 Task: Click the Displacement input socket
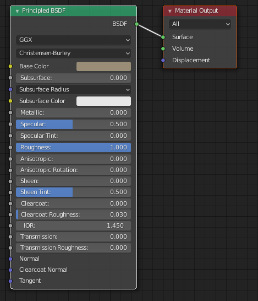163,60
